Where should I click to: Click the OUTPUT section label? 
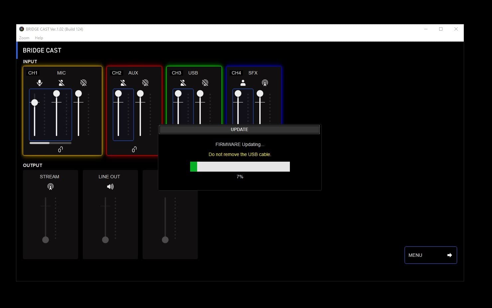click(33, 165)
